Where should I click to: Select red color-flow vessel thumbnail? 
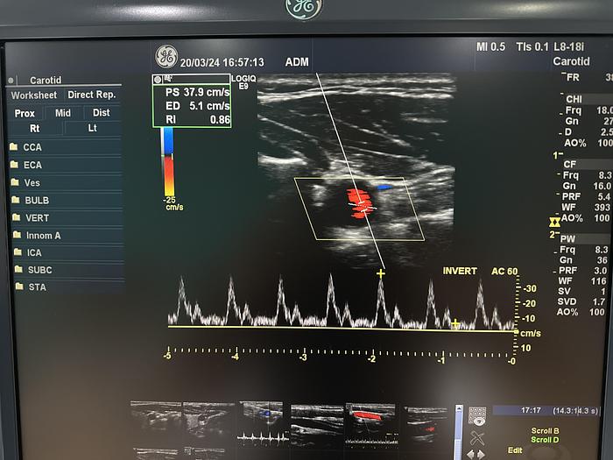(x=371, y=426)
